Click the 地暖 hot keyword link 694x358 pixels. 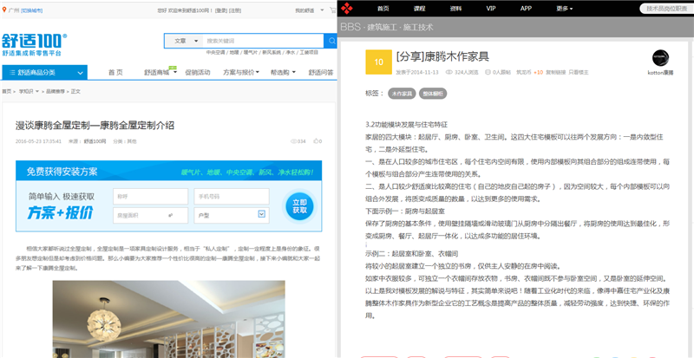click(233, 52)
